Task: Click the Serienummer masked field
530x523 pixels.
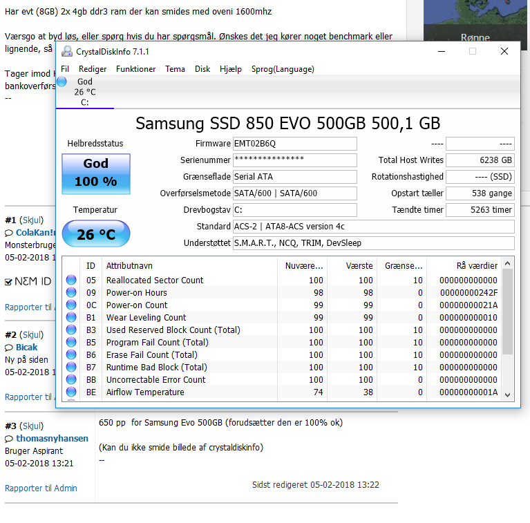Action: 295,160
